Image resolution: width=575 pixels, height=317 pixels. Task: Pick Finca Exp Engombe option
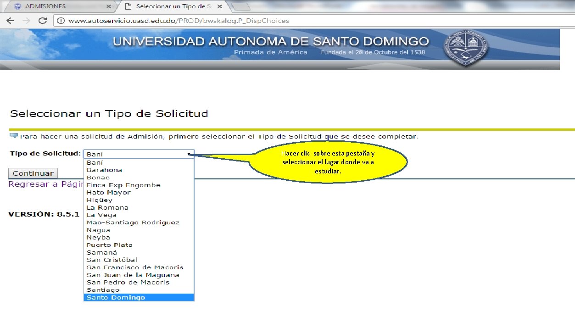click(x=139, y=185)
